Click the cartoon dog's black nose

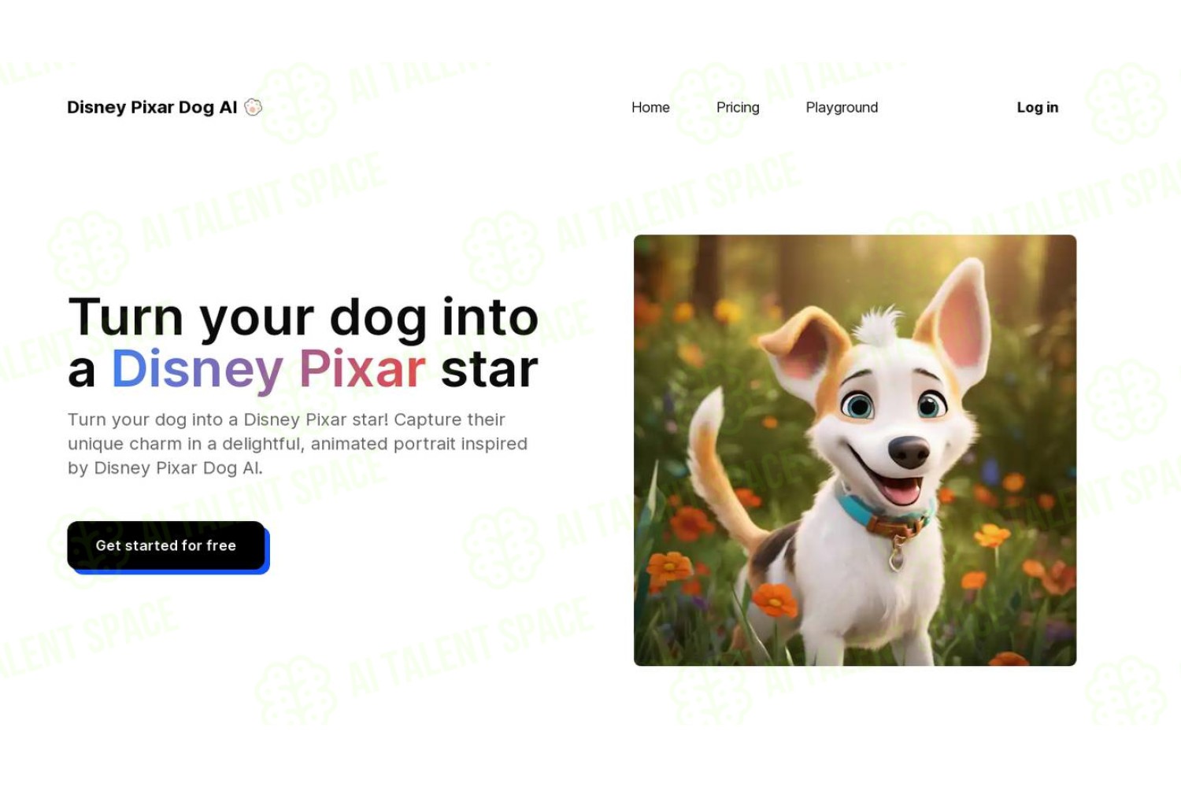(909, 451)
